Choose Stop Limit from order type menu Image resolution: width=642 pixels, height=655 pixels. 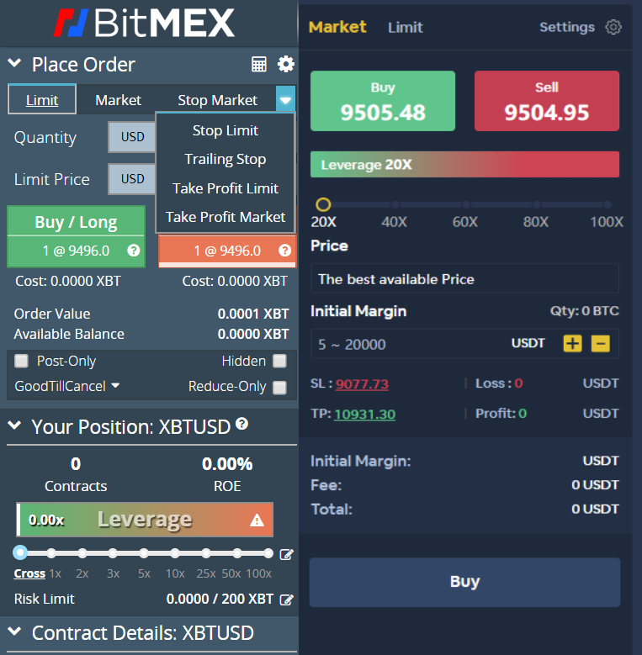coord(225,130)
